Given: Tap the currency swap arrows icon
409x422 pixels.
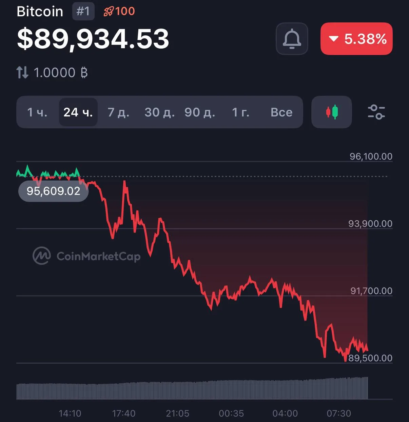Looking at the screenshot, I should tap(22, 72).
